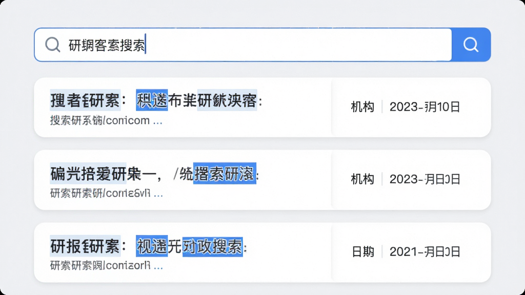Expand ellipsis after second result URL
Screen dimensions: 525x295
coord(158,194)
